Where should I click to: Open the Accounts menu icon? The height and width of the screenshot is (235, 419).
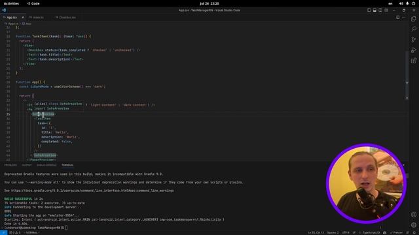[414, 215]
